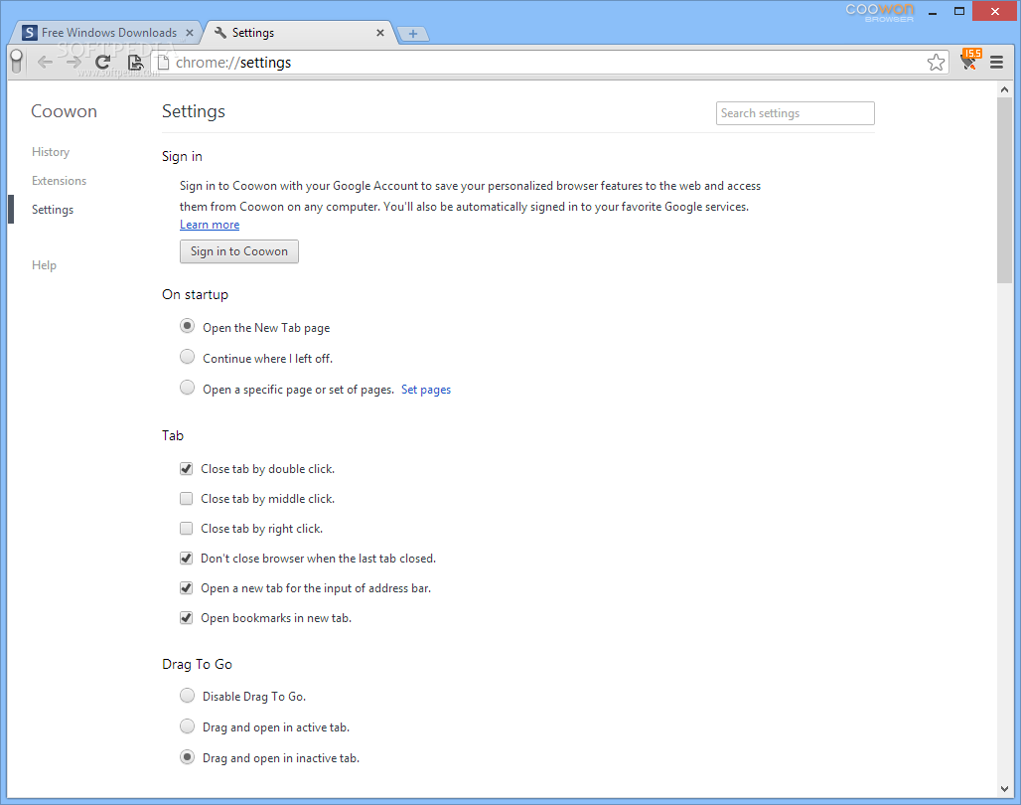Select Continue where I left off option
Image resolution: width=1021 pixels, height=805 pixels.
[x=188, y=357]
